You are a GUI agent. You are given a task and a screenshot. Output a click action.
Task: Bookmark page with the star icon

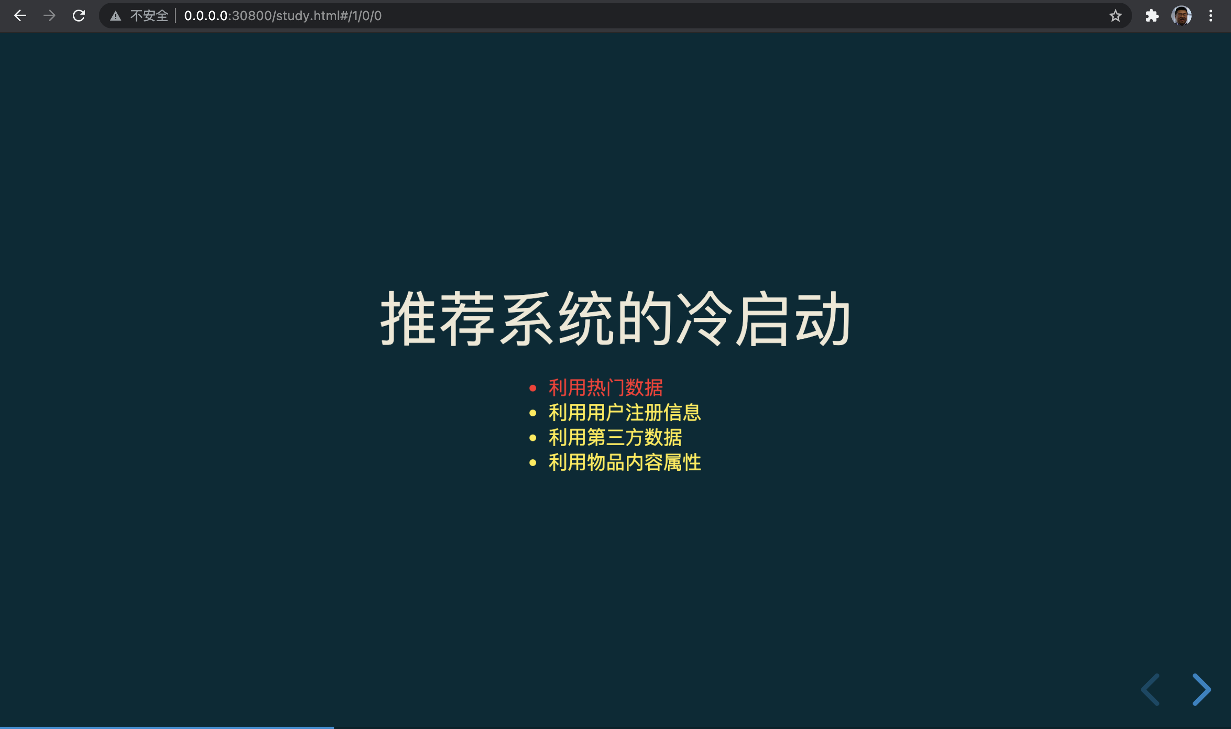[x=1115, y=16]
